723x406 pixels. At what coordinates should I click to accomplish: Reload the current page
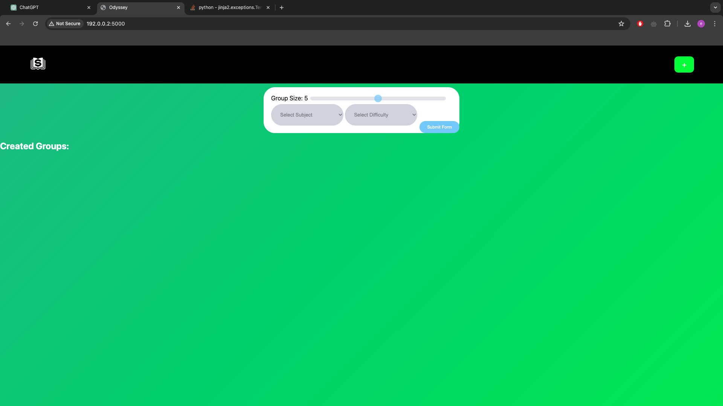coord(35,24)
